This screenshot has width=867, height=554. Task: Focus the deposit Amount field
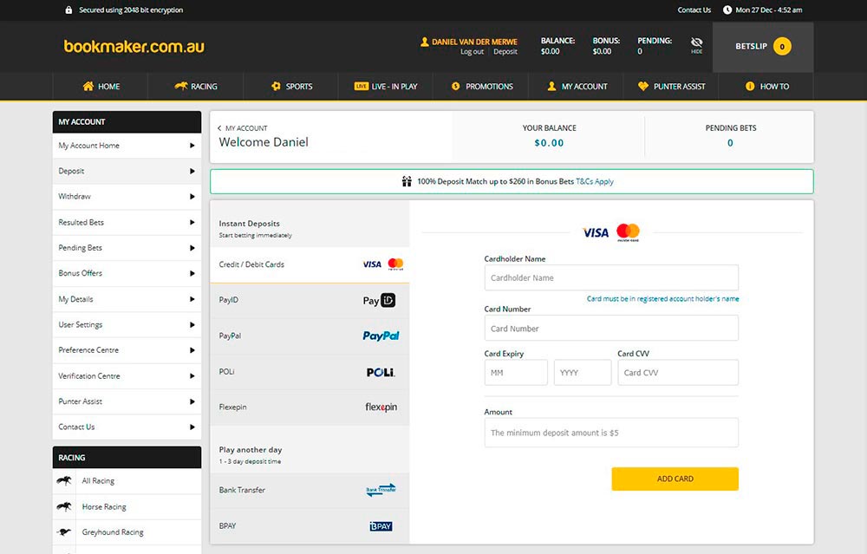[611, 433]
